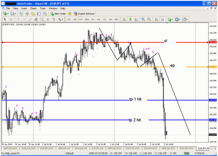This screenshot has height=156, width=218.
Task: Click the Indicators list icon
Action: (x=170, y=19)
